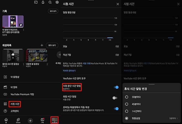Open notifications bell icon

[x=43, y=2]
